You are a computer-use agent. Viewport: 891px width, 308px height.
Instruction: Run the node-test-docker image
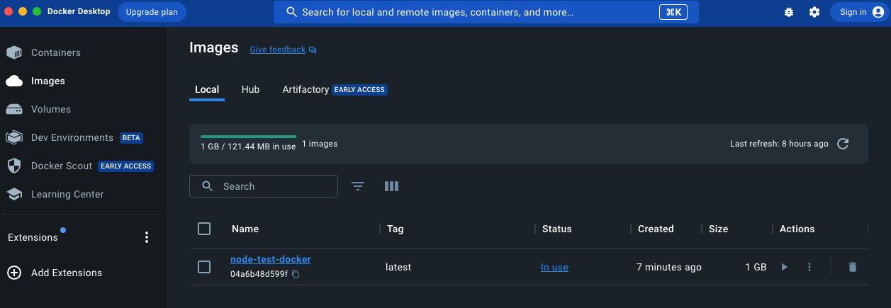784,267
